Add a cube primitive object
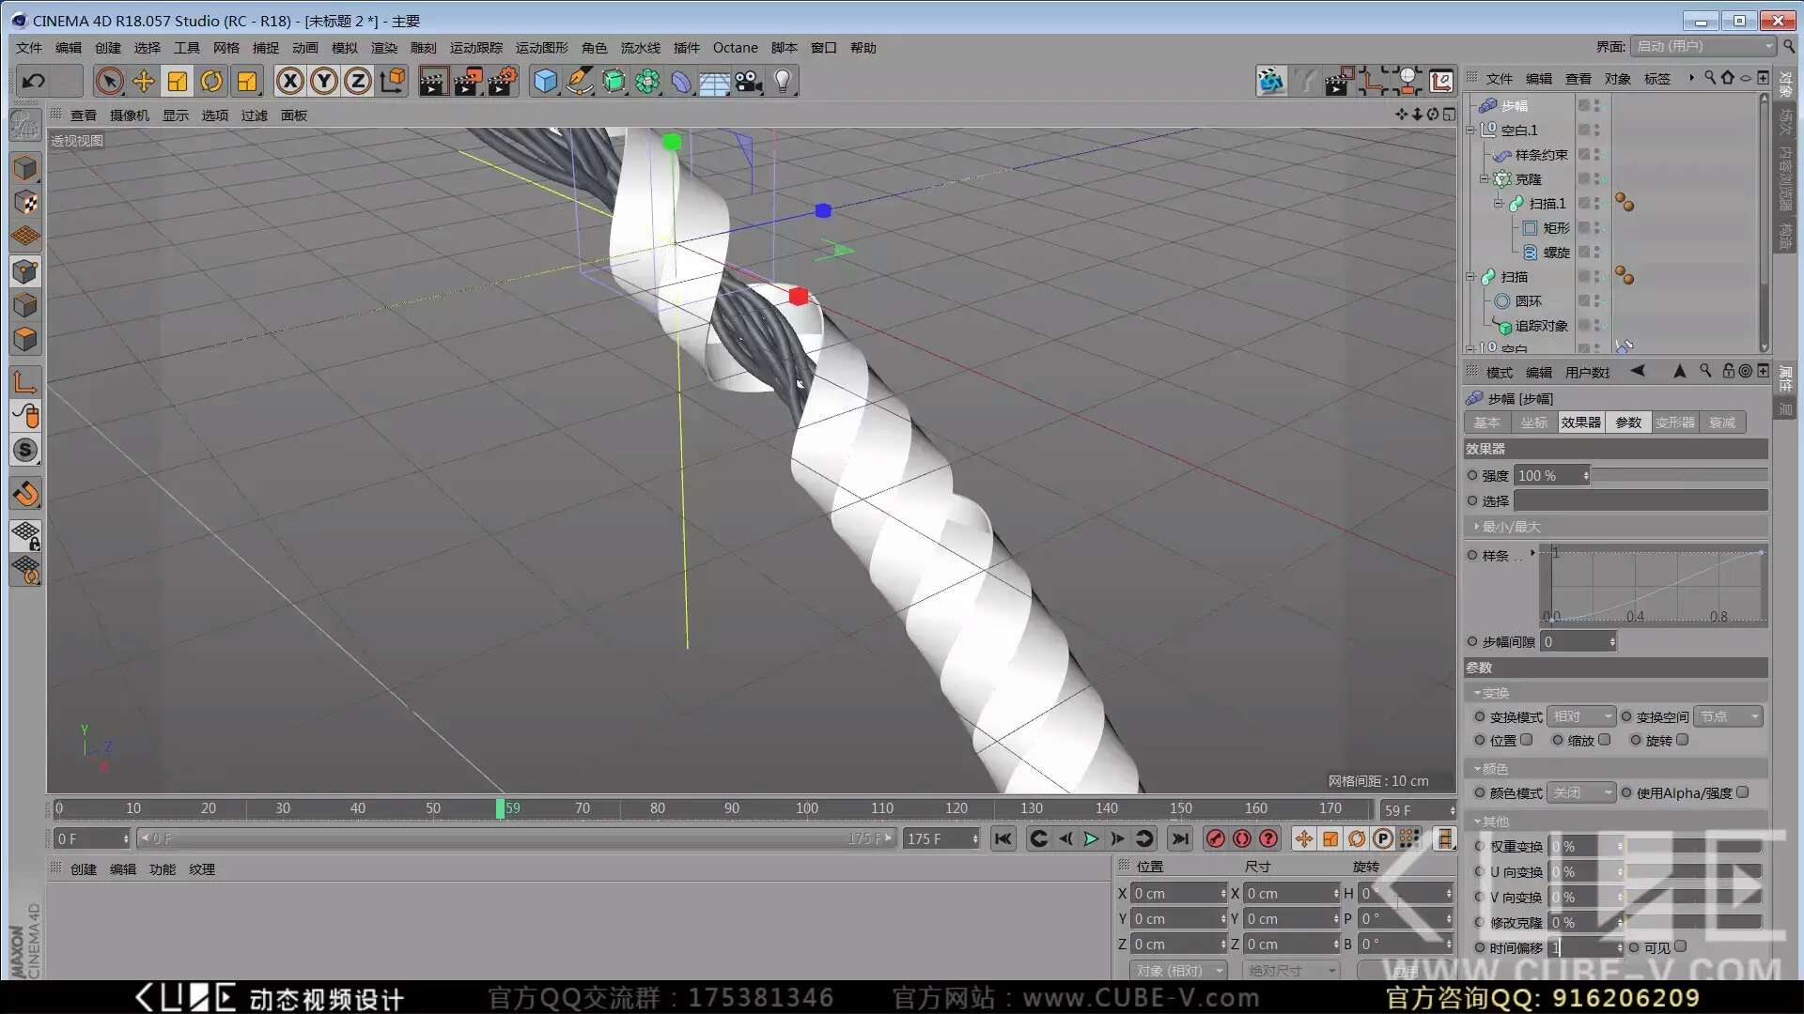Viewport: 1804px width, 1014px height. pyautogui.click(x=545, y=82)
